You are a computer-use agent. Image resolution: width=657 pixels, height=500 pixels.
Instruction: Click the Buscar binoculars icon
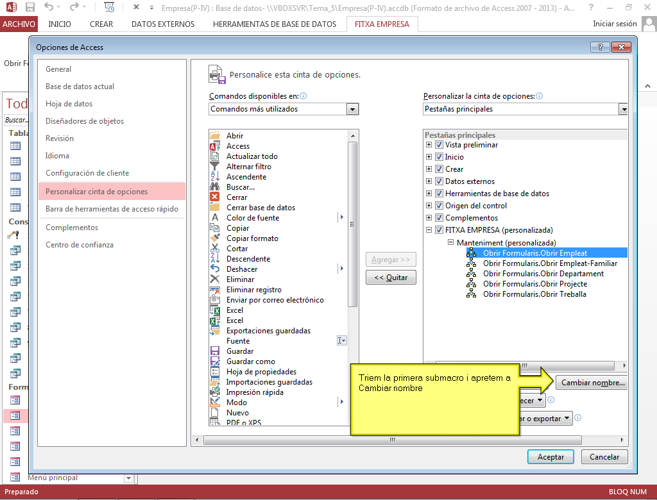pos(214,187)
